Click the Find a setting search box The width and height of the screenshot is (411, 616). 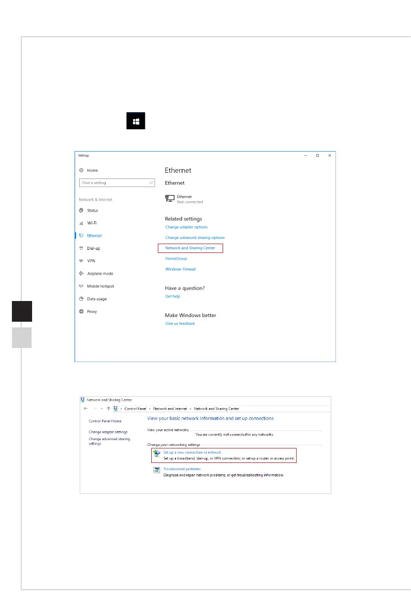coord(117,183)
